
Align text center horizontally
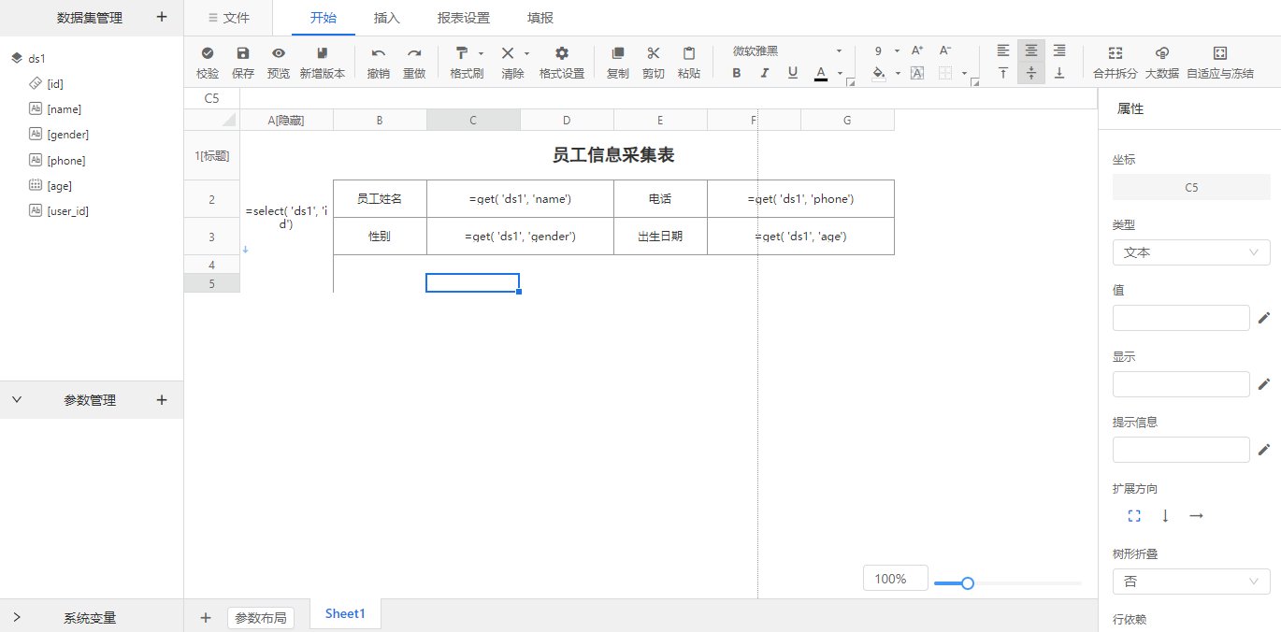click(x=1031, y=50)
